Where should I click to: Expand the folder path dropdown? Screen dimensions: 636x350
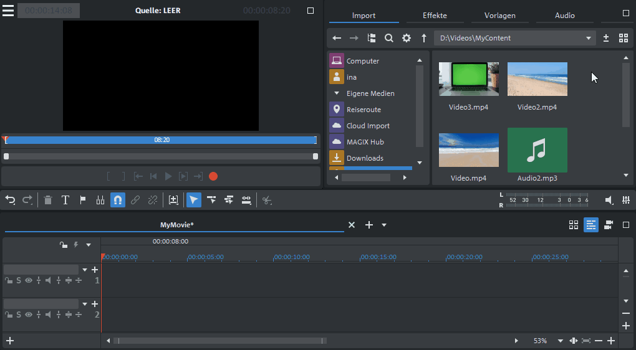click(588, 38)
